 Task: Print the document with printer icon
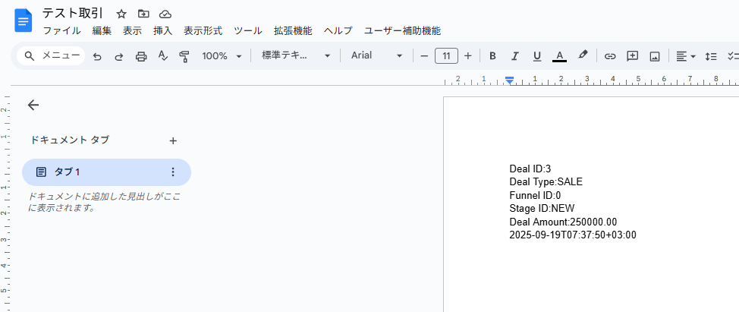140,56
